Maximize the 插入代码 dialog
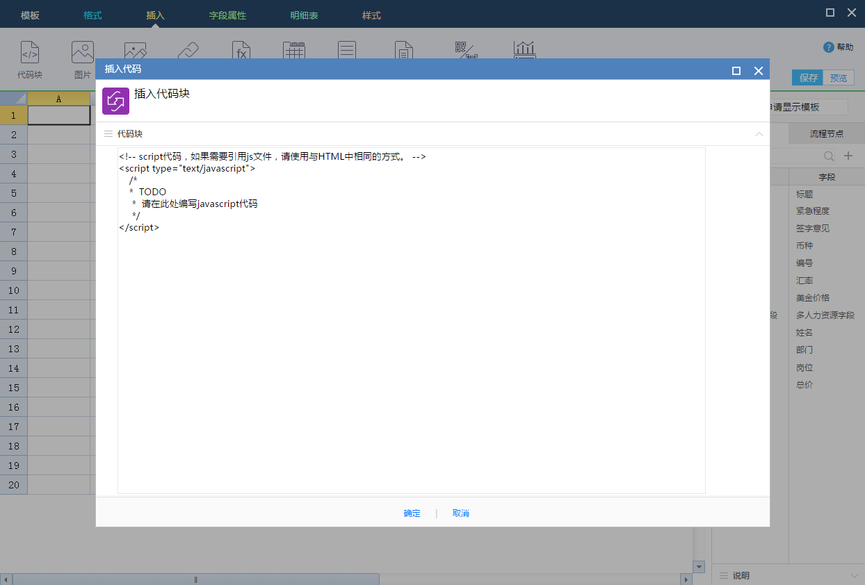The height and width of the screenshot is (585, 865). point(736,71)
